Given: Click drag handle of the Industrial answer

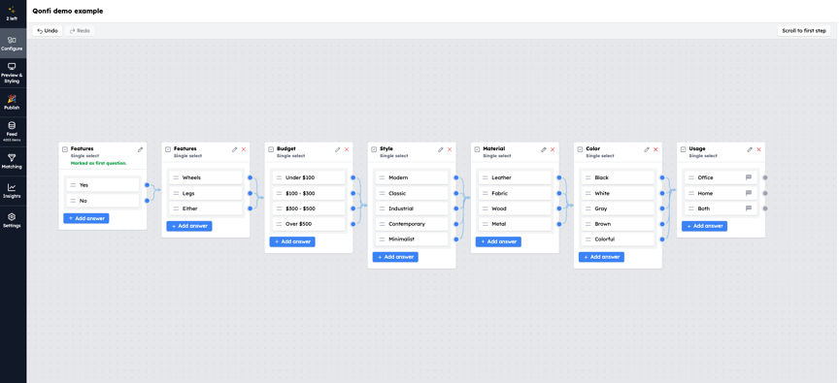Looking at the screenshot, I should [382, 208].
